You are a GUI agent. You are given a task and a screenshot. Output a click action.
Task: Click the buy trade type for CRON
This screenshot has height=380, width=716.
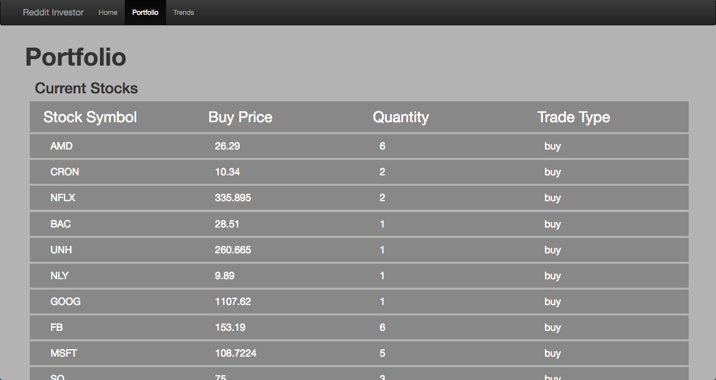pos(552,172)
